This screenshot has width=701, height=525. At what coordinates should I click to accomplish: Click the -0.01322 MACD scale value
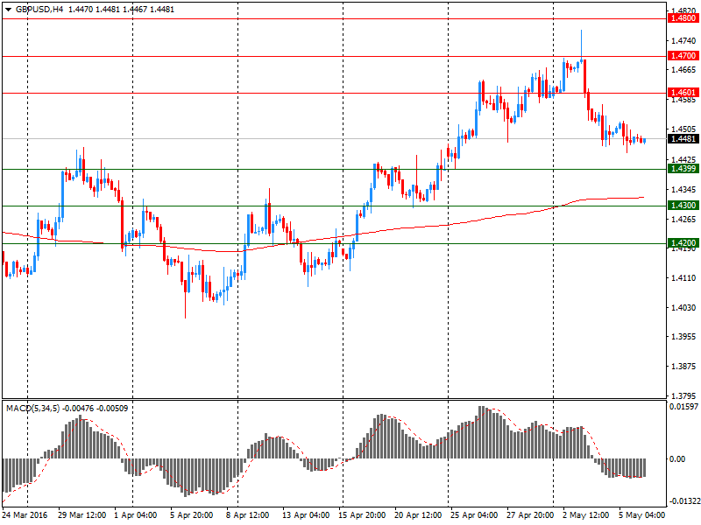683,501
